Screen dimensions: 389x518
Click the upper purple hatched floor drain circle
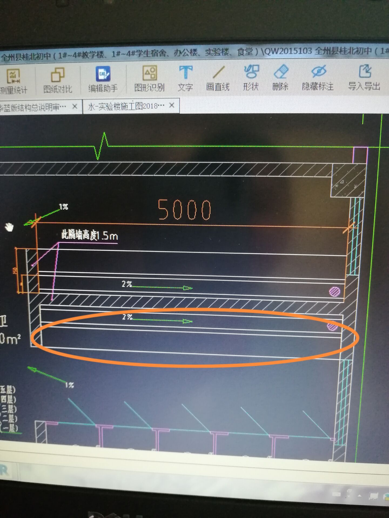coord(334,292)
